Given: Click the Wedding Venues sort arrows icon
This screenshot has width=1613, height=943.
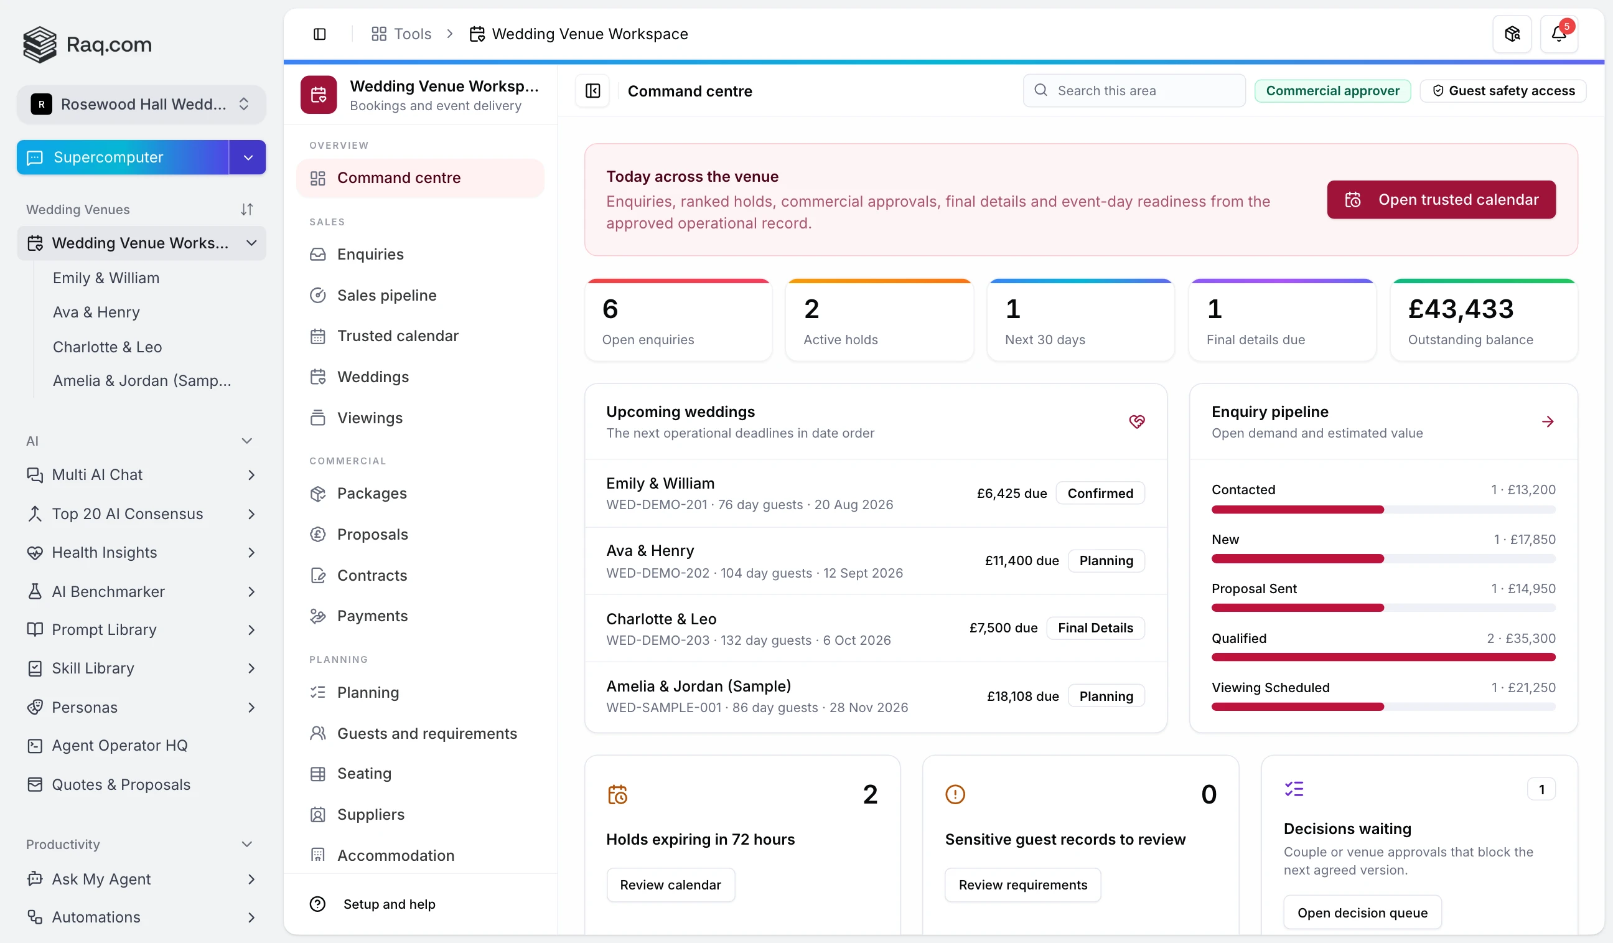Looking at the screenshot, I should coord(246,209).
